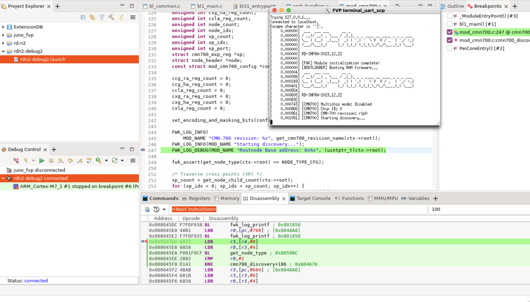Click the Continue (green play) debug button
The width and height of the screenshot is (530, 302).
[x=41, y=161]
